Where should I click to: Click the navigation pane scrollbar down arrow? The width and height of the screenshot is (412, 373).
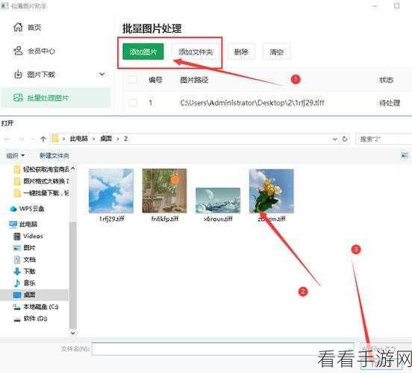click(73, 333)
